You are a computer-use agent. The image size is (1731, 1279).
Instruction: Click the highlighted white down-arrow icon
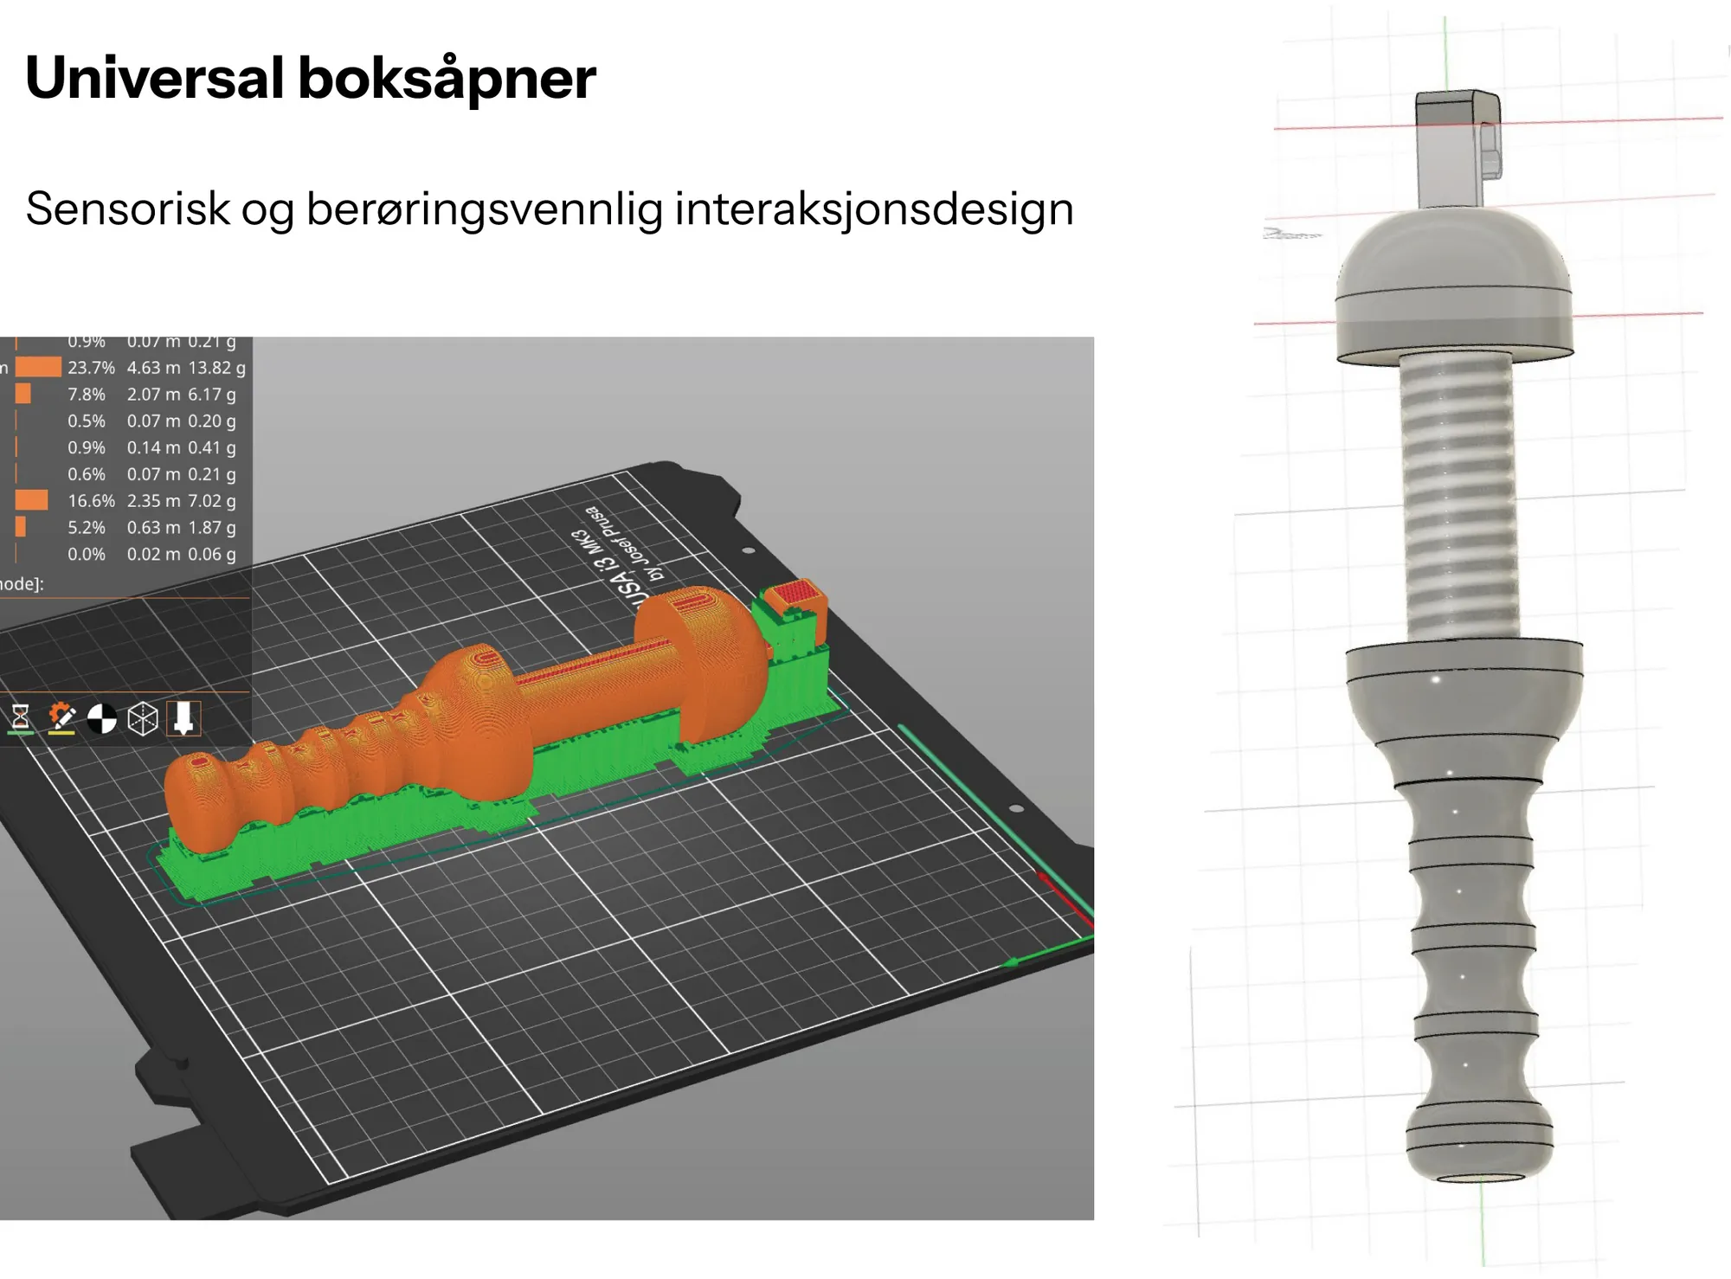point(183,717)
